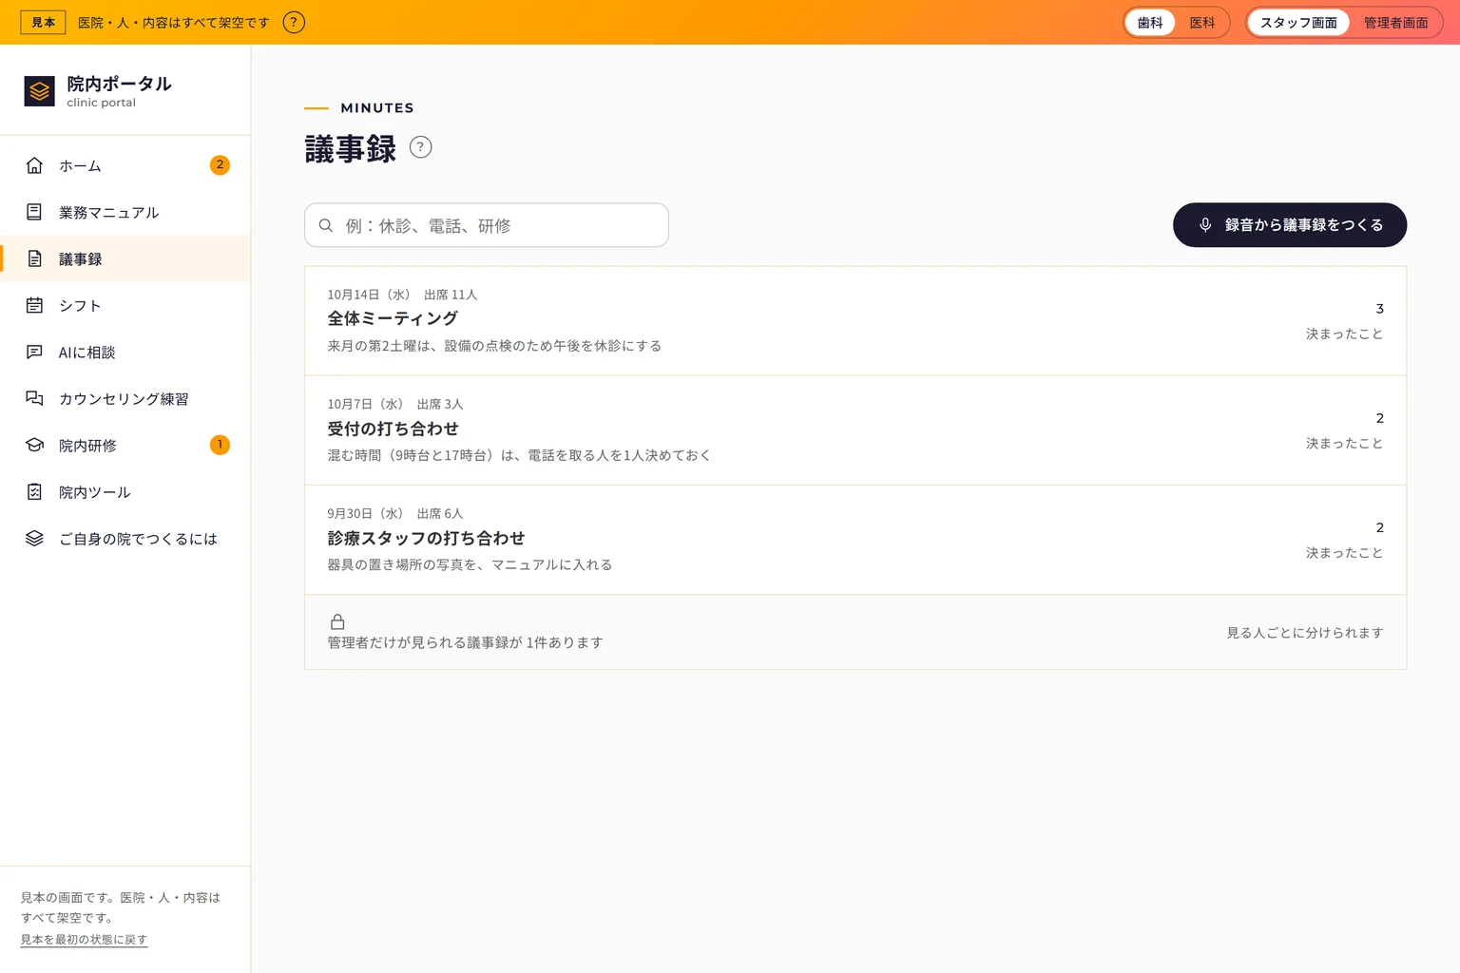Click date text 10月7日(水) 出席 3人
Viewport: 1460px width, 973px height.
(395, 404)
